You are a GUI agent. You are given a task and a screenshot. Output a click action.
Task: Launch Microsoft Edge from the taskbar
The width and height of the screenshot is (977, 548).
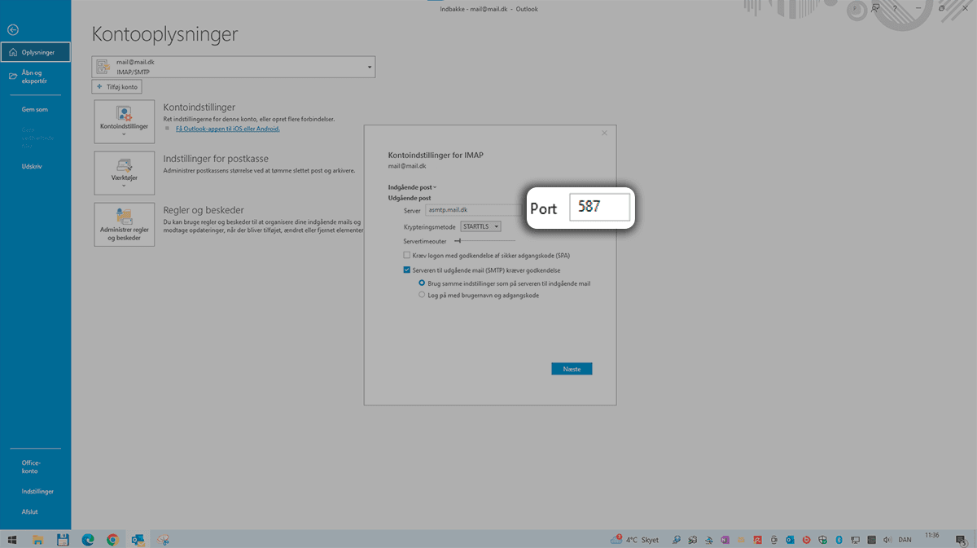pos(88,539)
